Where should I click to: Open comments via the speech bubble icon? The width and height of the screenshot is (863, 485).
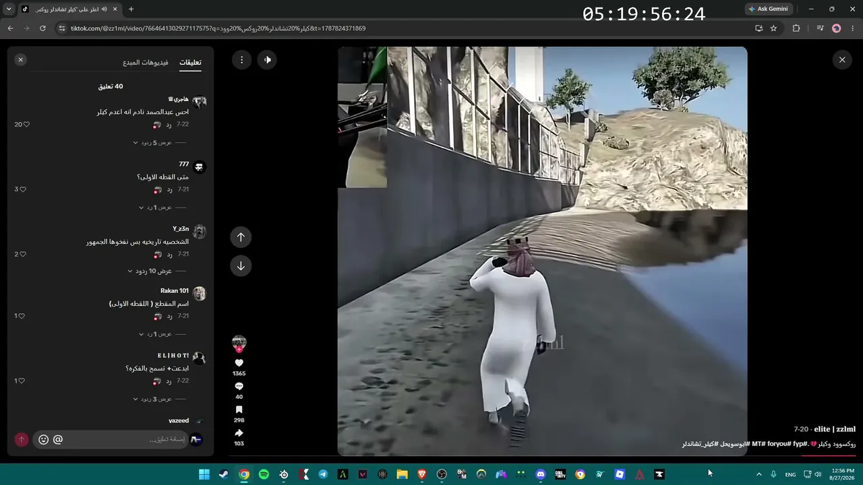[239, 387]
